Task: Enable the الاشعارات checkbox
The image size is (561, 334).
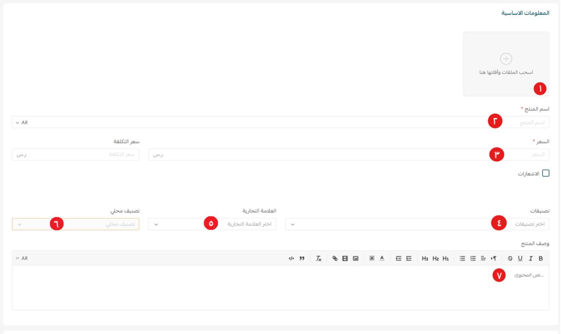Action: point(546,174)
